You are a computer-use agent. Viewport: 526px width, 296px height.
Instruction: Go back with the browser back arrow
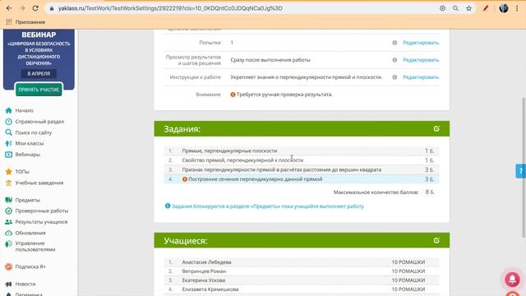tap(9, 8)
